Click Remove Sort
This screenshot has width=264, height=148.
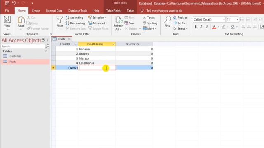coord(75,28)
